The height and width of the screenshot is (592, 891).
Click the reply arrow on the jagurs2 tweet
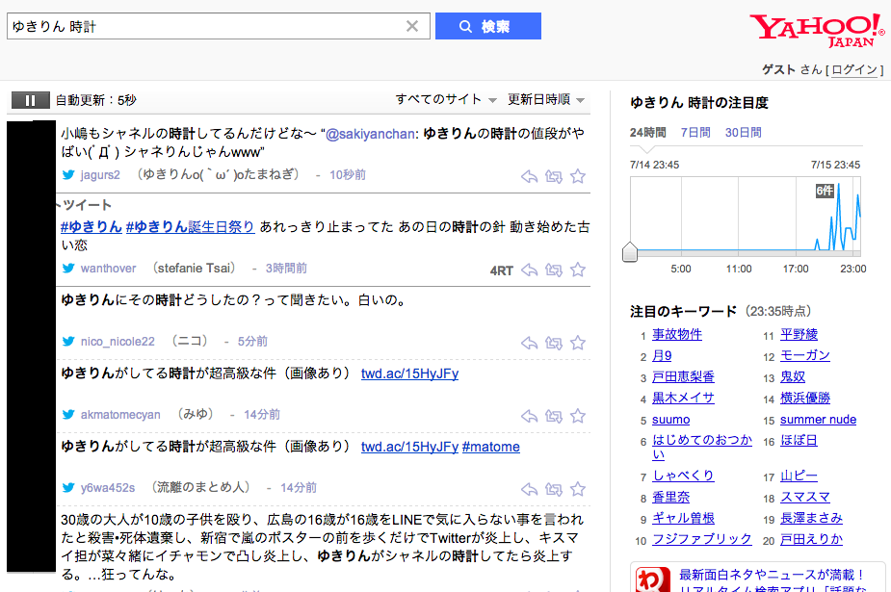pos(529,176)
